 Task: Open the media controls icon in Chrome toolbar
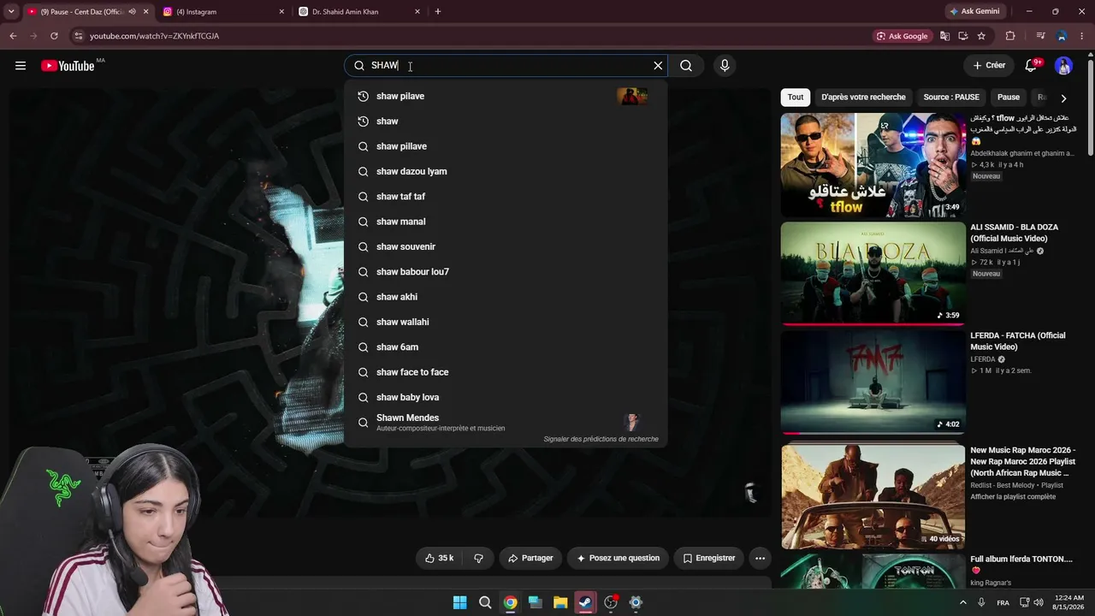click(x=1040, y=36)
